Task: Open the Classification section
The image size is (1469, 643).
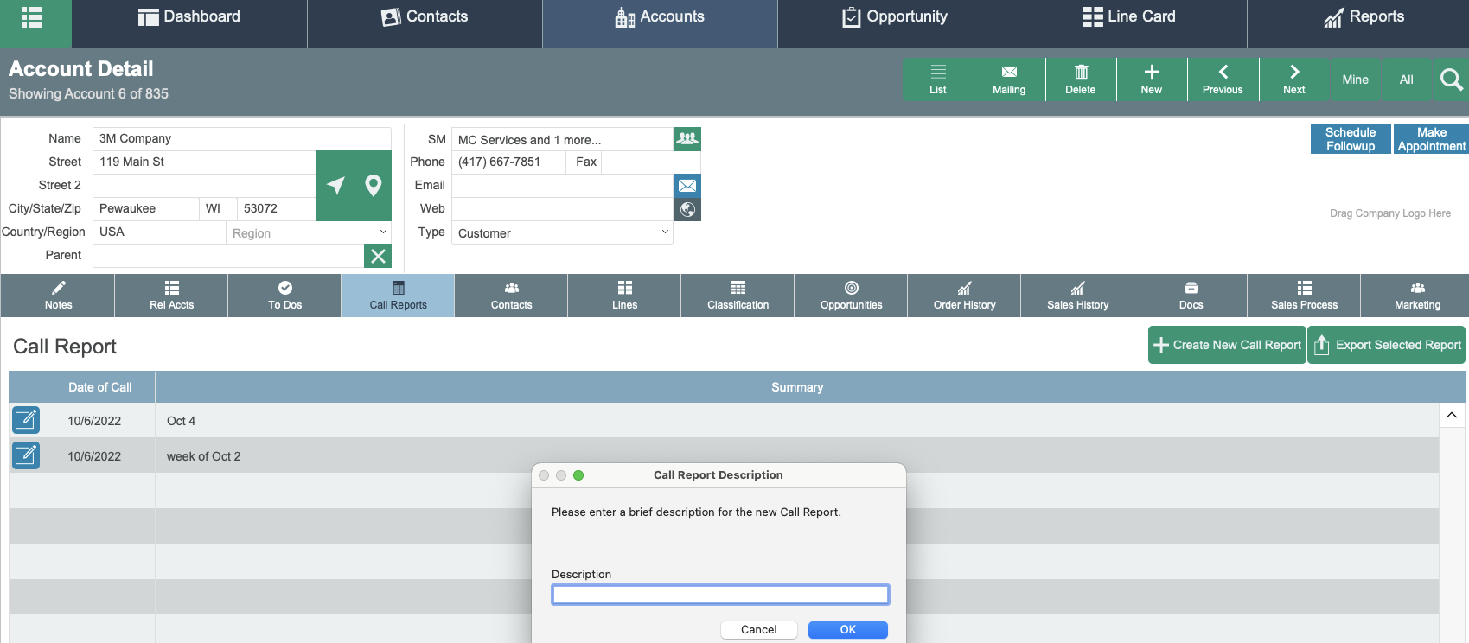Action: [738, 296]
